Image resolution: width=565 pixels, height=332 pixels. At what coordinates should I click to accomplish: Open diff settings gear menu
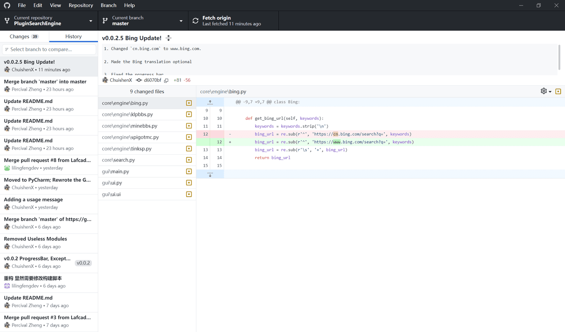pos(546,92)
